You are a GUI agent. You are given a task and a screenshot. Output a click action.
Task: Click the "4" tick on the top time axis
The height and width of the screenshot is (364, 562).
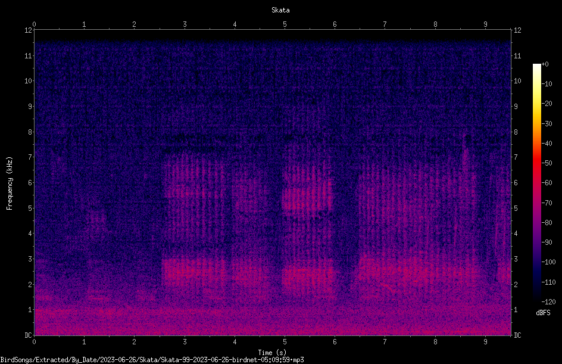point(235,24)
